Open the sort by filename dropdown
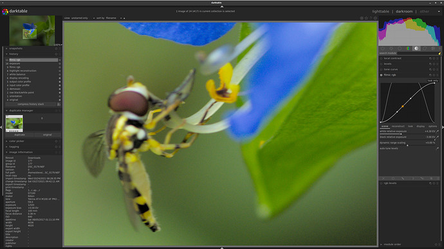Image resolution: width=444 pixels, height=249 pixels. pos(113,18)
